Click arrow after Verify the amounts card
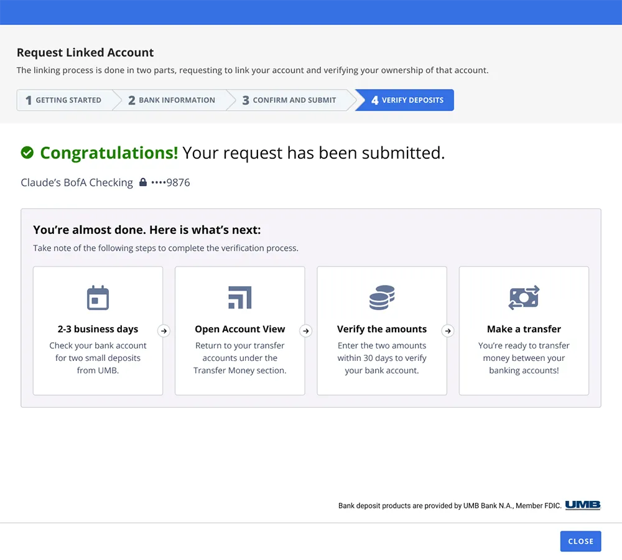The width and height of the screenshot is (622, 560). coord(448,330)
